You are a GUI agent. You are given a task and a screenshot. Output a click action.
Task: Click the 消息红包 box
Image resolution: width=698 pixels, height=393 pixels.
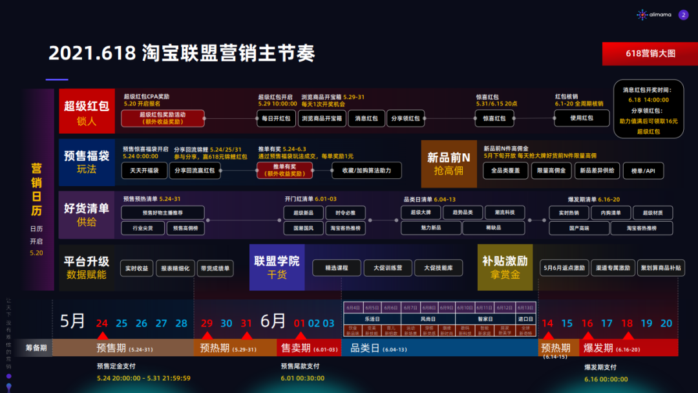click(x=366, y=118)
